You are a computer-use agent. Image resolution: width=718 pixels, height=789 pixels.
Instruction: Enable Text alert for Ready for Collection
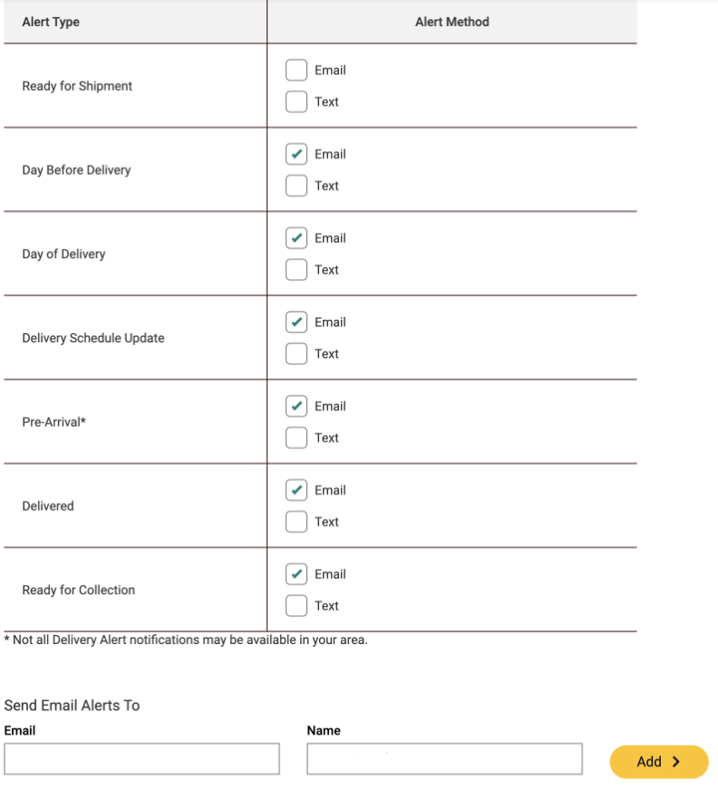296,606
